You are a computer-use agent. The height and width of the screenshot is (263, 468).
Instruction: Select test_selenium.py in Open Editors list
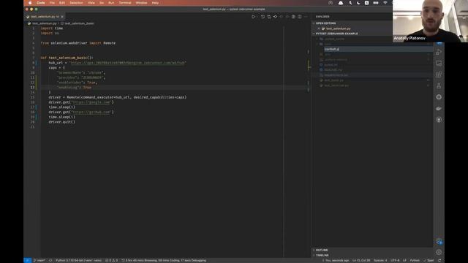pos(338,28)
